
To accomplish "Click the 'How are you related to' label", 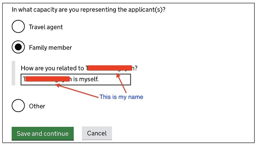I will pyautogui.click(x=52, y=68).
